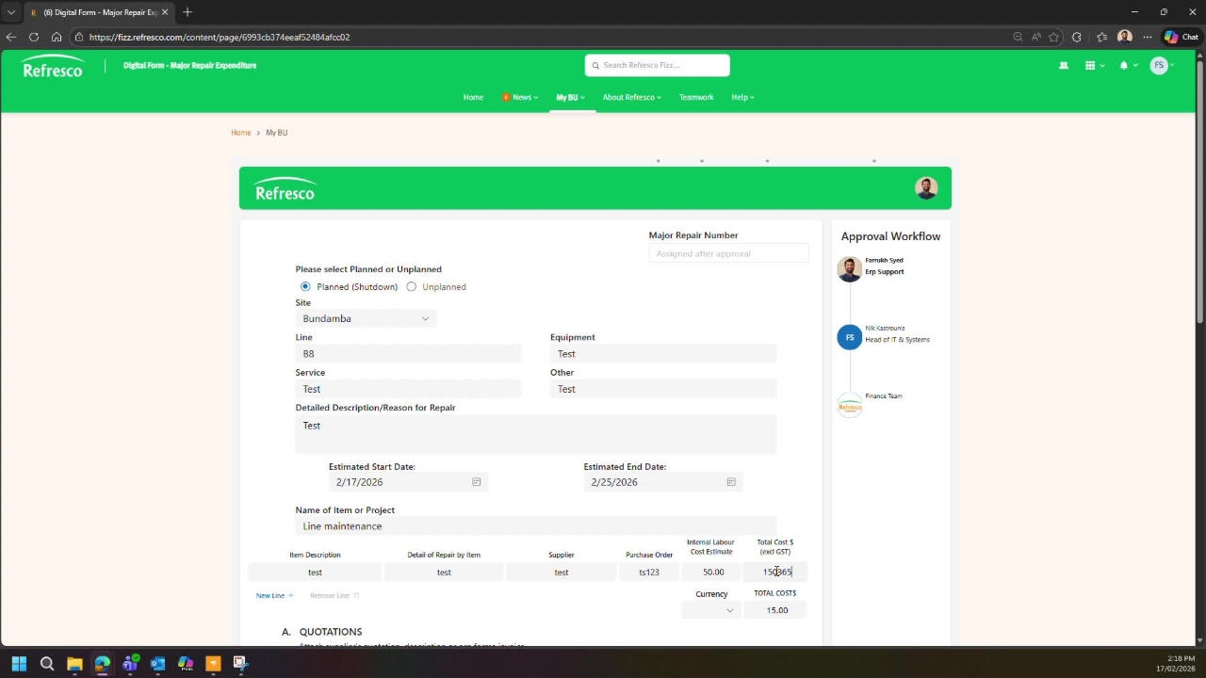This screenshot has height=678, width=1206.
Task: Open the apps grid launcher icon
Action: click(x=1090, y=66)
